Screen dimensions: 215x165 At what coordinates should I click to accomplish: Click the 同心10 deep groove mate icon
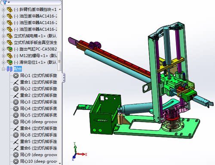pos(16,162)
